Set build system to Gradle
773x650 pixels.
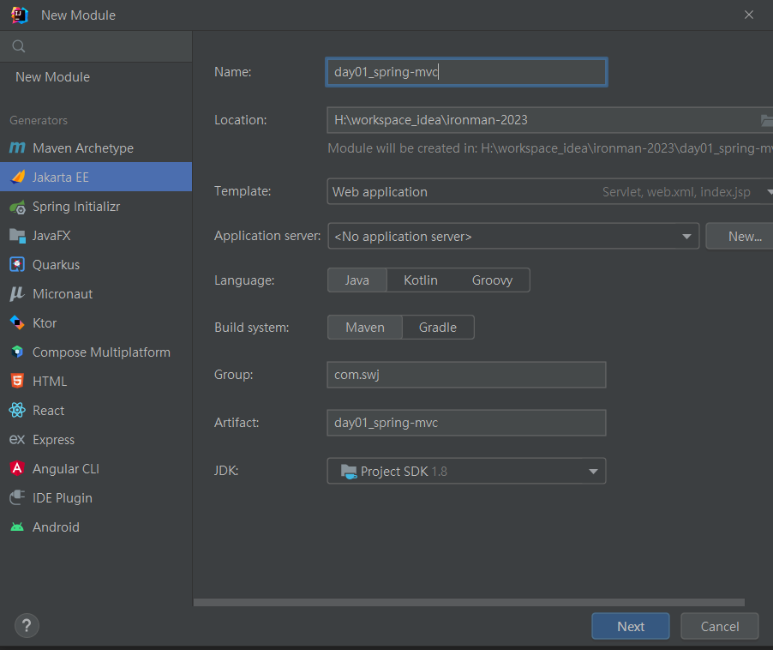[x=437, y=328]
